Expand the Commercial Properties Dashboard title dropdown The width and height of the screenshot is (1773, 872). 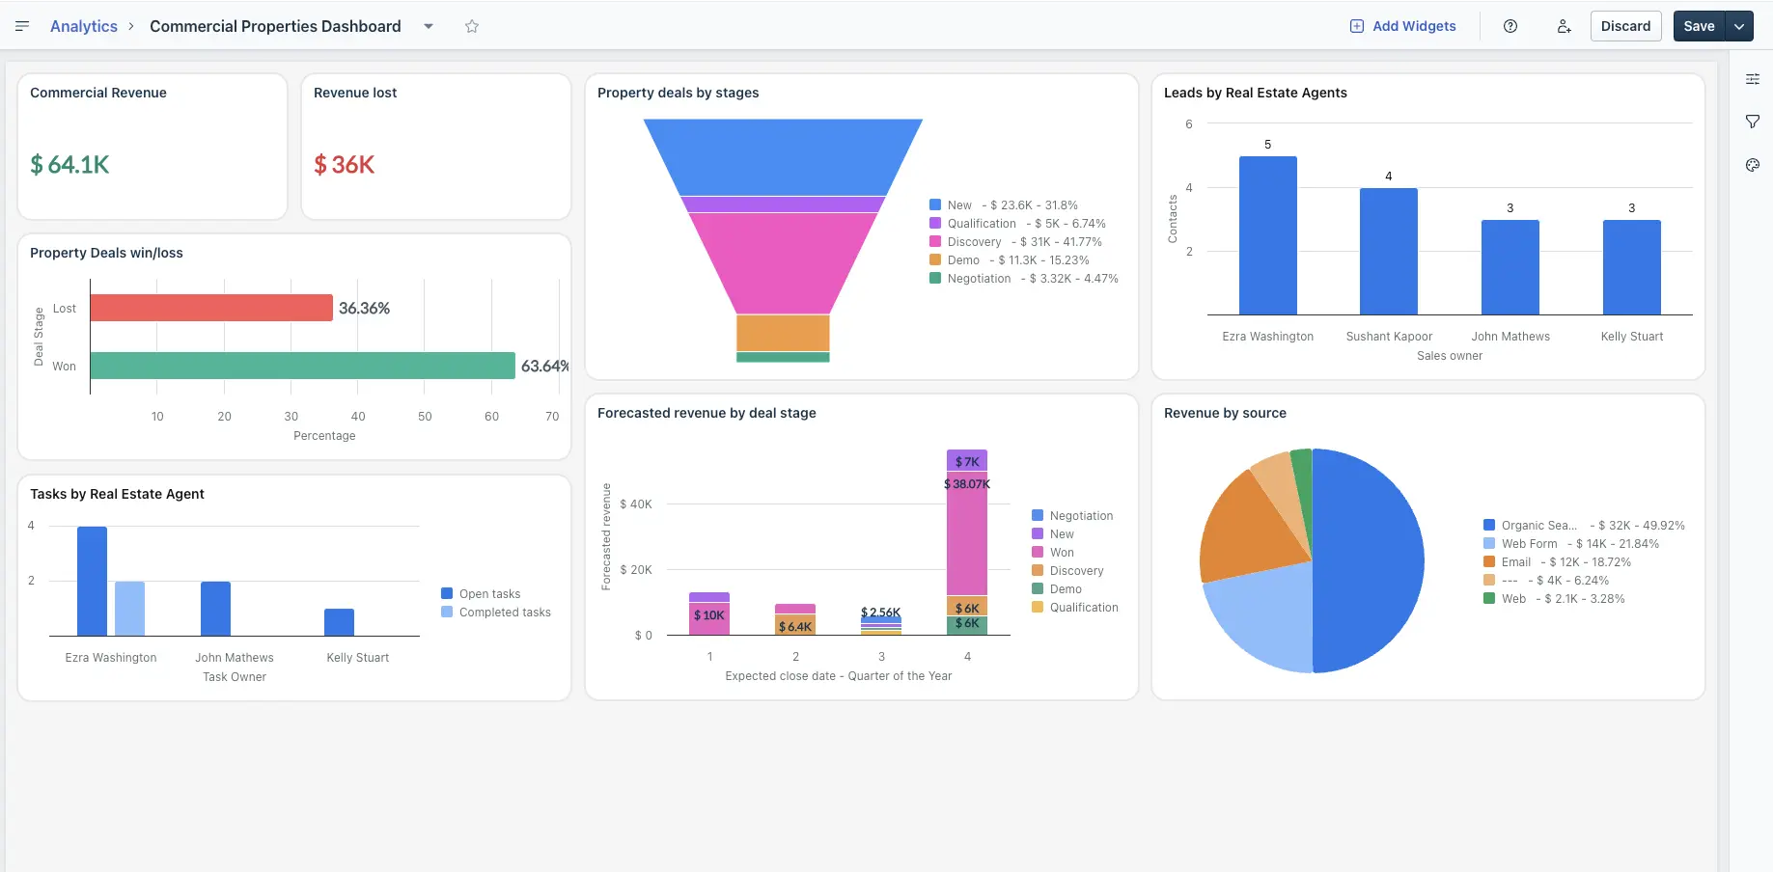(429, 26)
